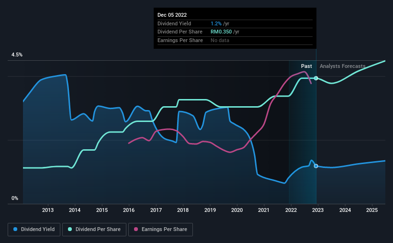
Task: Click the 2021 x-axis year label
Action: click(264, 210)
